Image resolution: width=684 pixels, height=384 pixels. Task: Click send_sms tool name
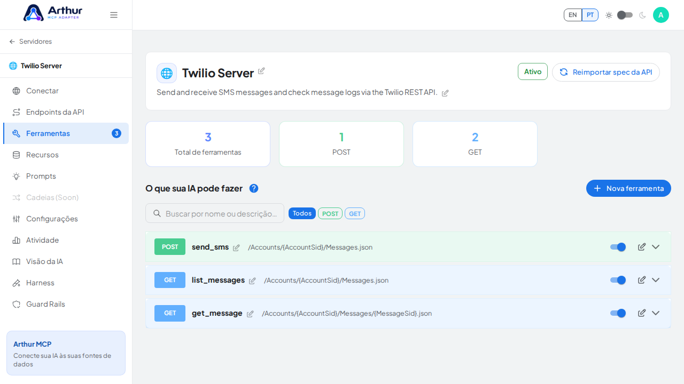pyautogui.click(x=210, y=247)
